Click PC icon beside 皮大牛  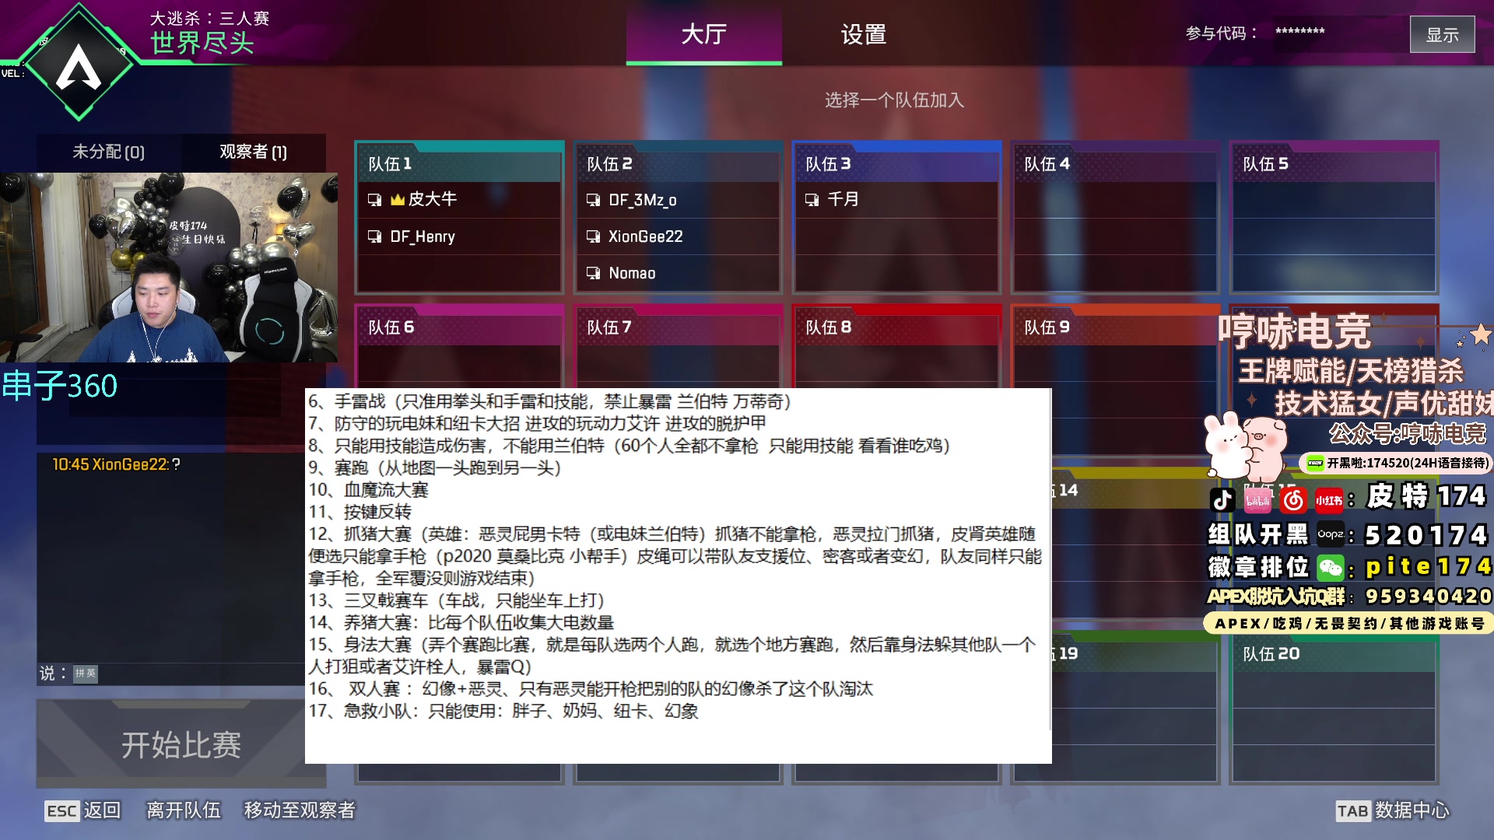coord(374,200)
